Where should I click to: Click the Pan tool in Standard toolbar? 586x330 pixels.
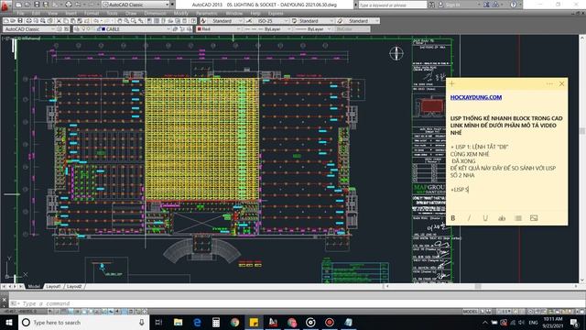[x=119, y=21]
